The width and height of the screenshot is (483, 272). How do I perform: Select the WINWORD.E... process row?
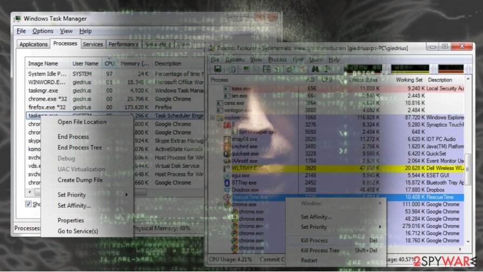point(115,82)
